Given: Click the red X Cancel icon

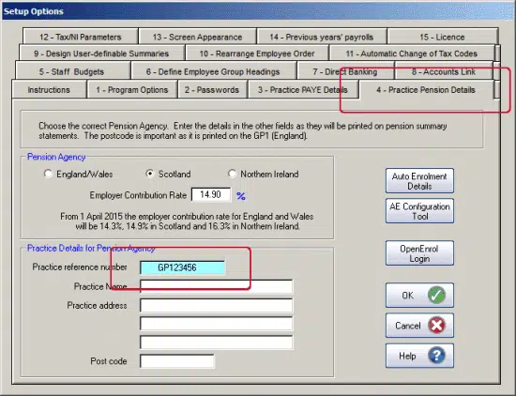Looking at the screenshot, I should pyautogui.click(x=436, y=326).
